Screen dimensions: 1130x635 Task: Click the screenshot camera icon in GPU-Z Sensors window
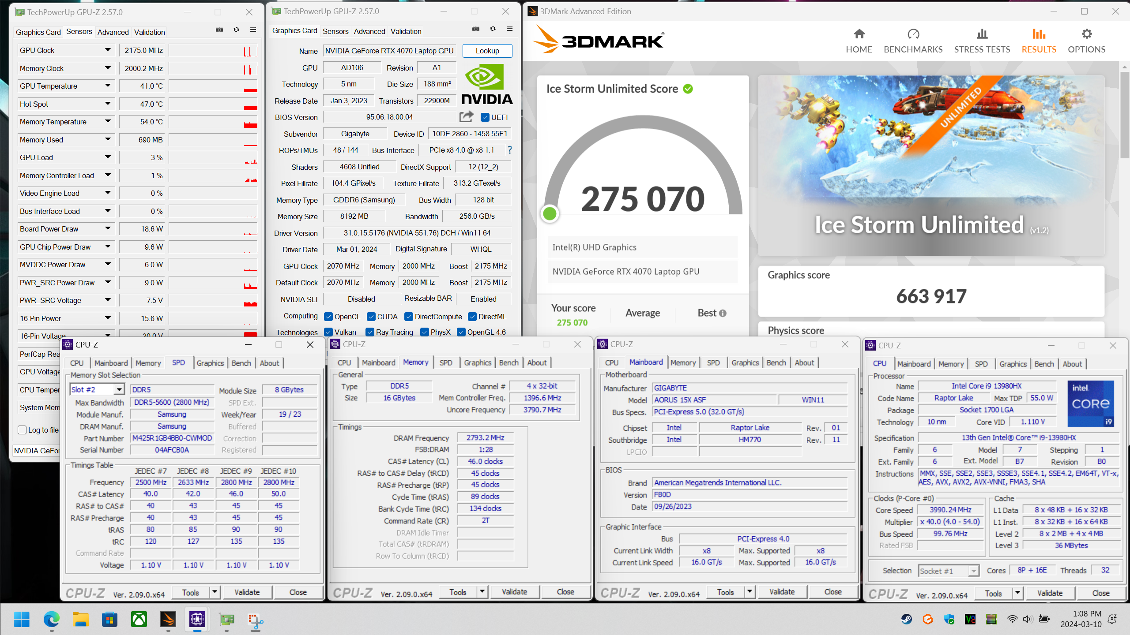point(219,30)
